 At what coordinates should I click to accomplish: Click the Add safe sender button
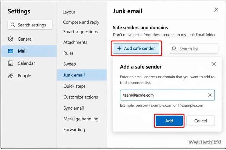coord(136,48)
